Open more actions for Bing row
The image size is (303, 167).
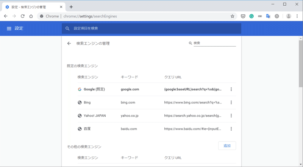[x=231, y=103]
